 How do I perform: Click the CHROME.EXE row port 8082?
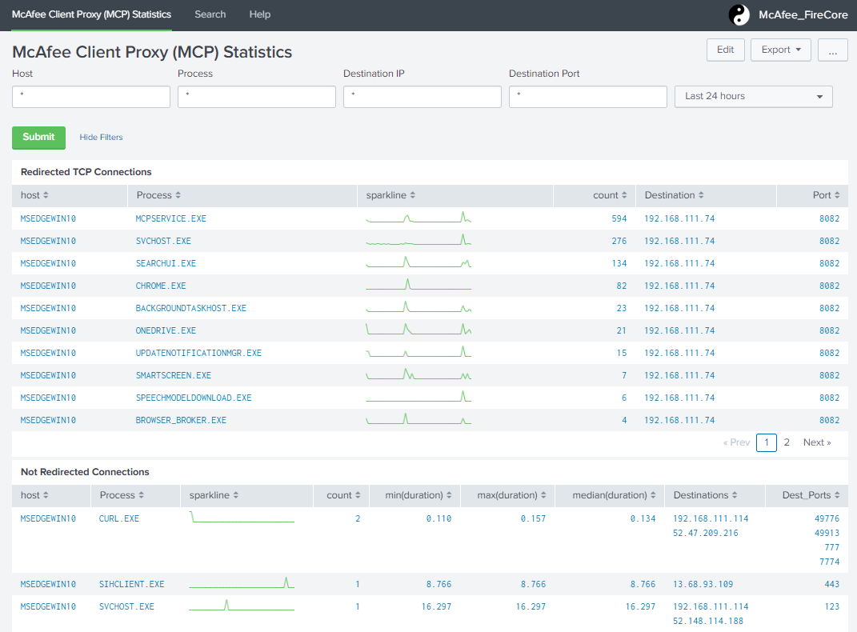(829, 286)
